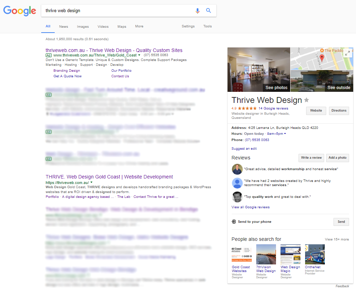Save Thrive Web Design using the star icon
The height and width of the screenshot is (289, 356).
(x=306, y=100)
